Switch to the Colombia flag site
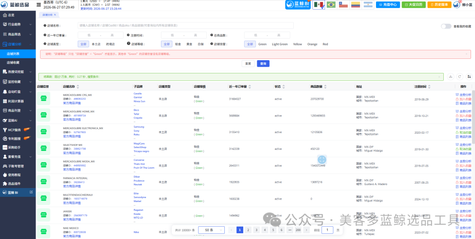This screenshot has height=239, width=475. pos(355,5)
